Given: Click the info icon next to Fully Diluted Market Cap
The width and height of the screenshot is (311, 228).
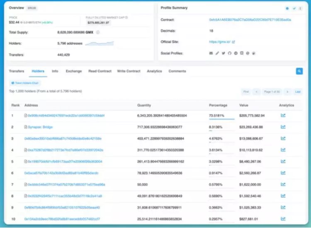Looking at the screenshot, I should (x=126, y=17).
